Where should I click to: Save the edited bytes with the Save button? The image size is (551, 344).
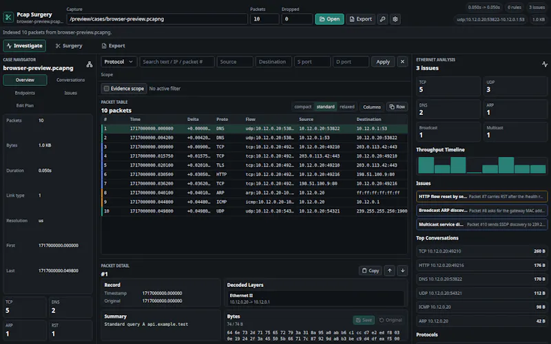(x=364, y=320)
